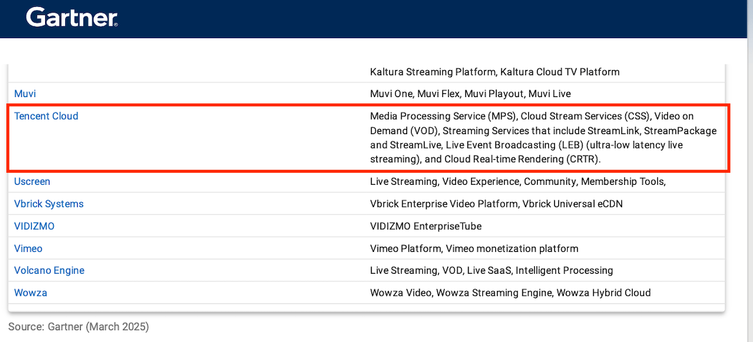The image size is (753, 342).
Task: Click the Source: Gartner (March 2025) caption
Action: 78,326
